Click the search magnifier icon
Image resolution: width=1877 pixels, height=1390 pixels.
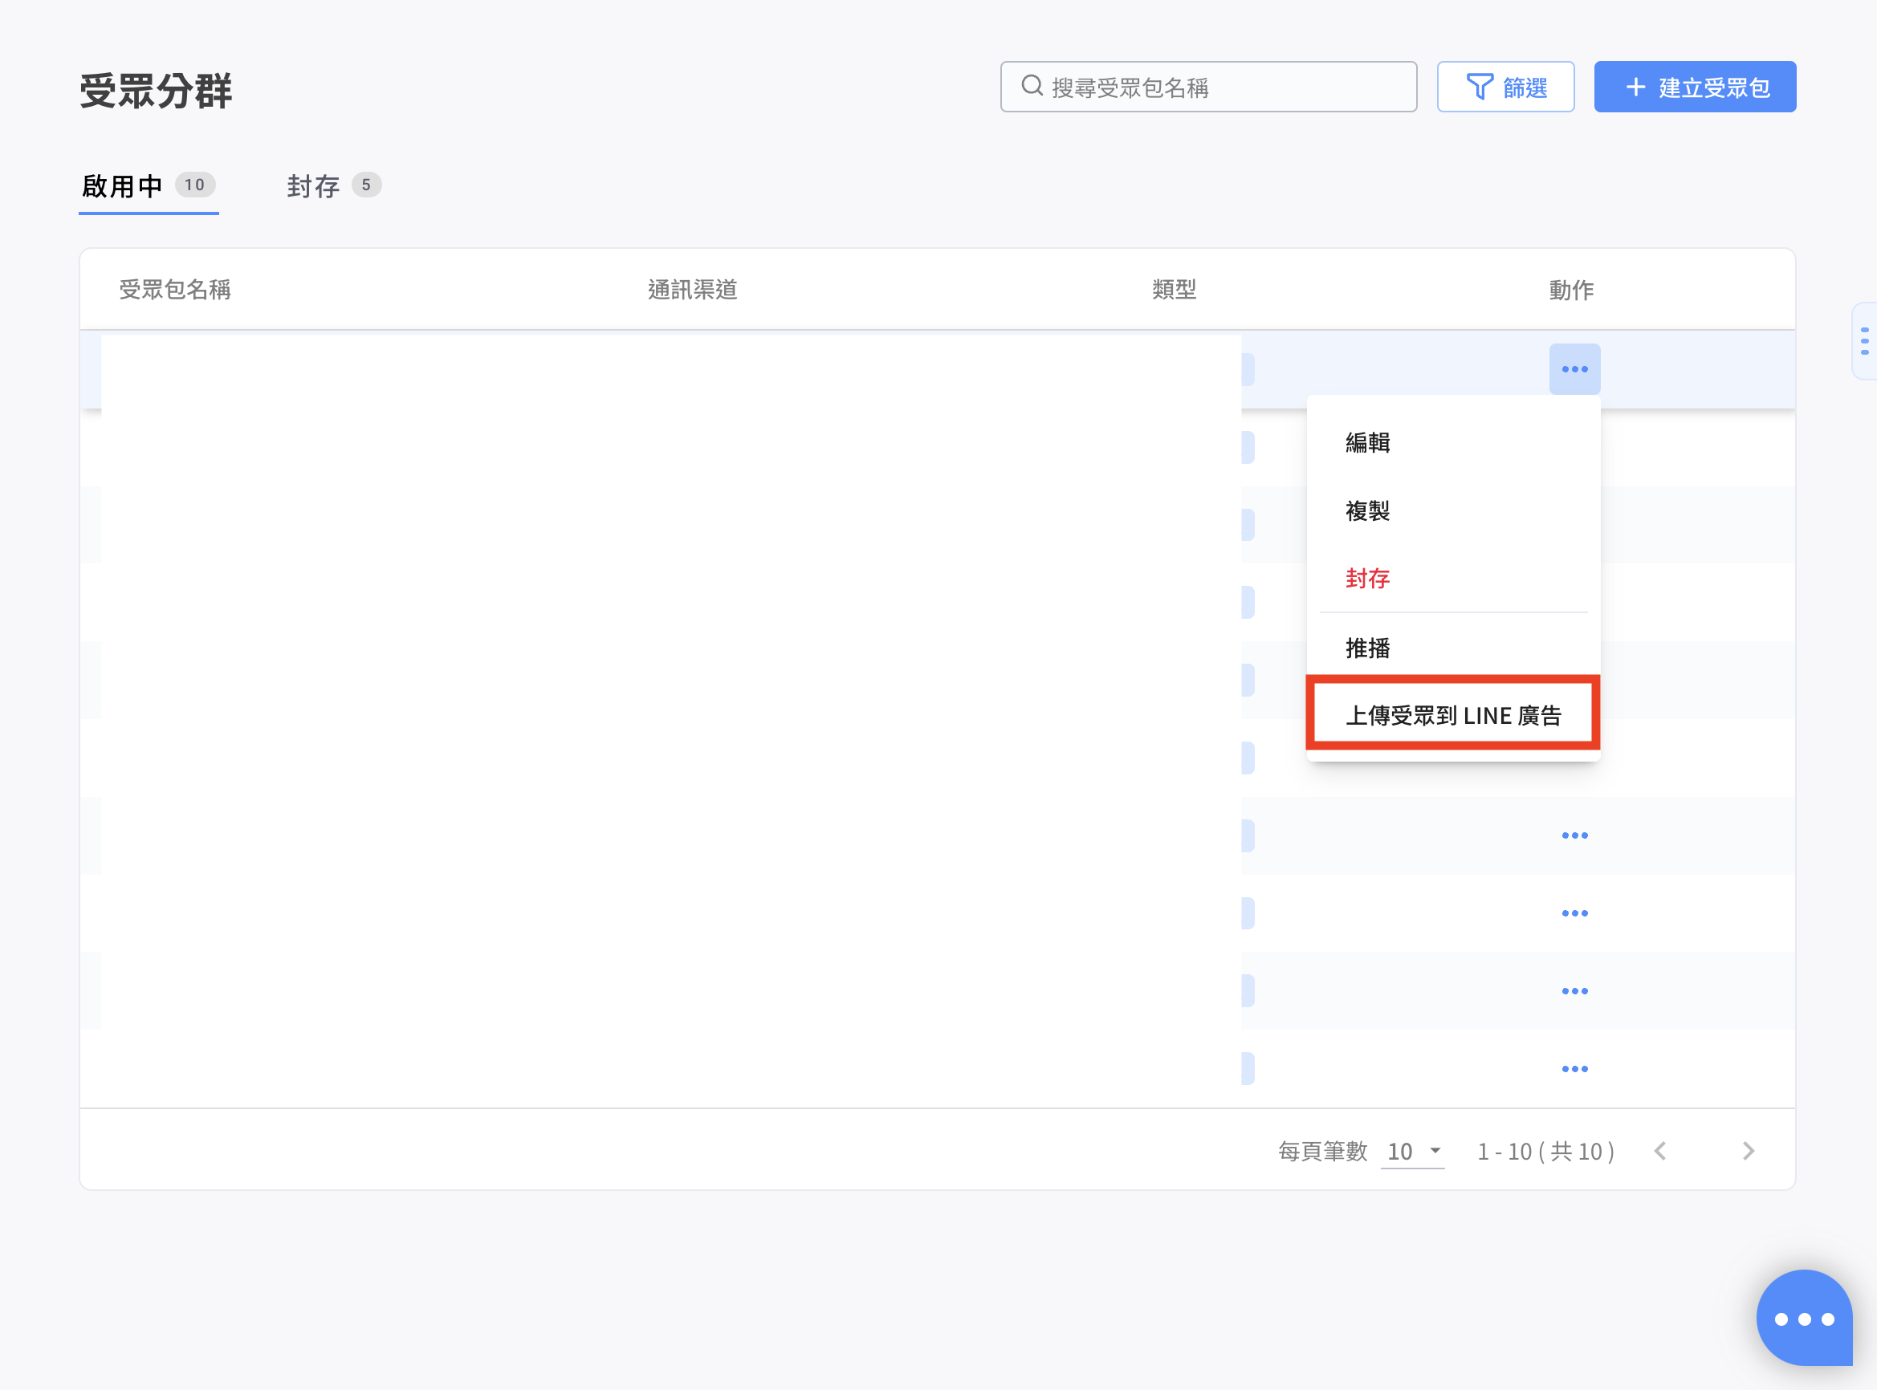(x=1032, y=86)
